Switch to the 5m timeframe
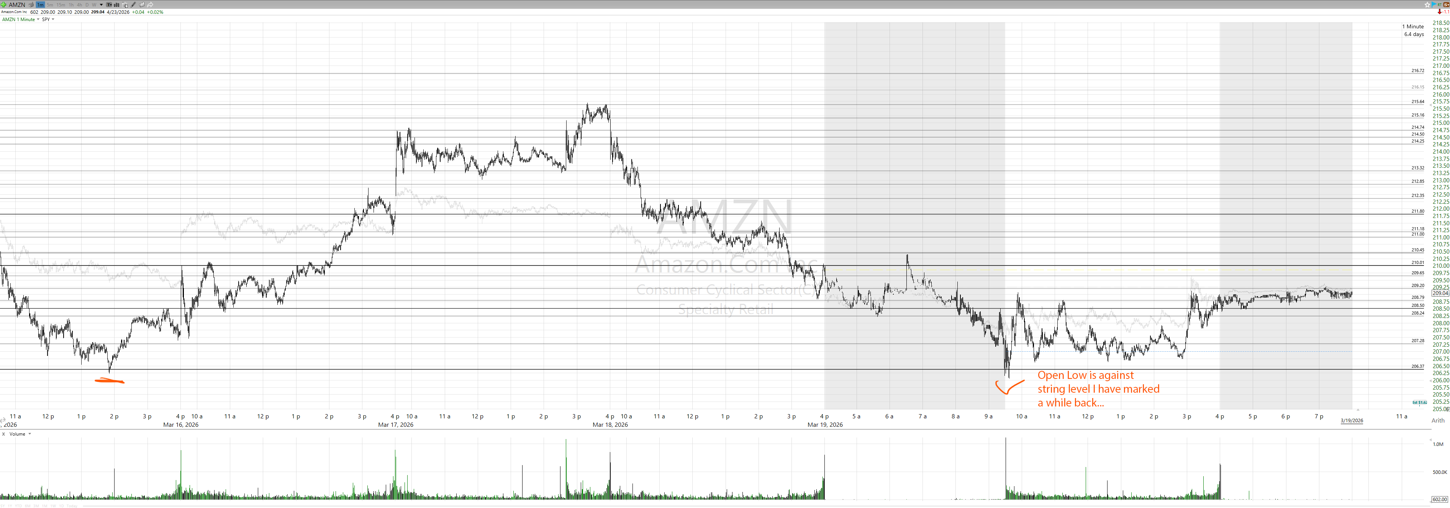1450x508 pixels. point(50,5)
